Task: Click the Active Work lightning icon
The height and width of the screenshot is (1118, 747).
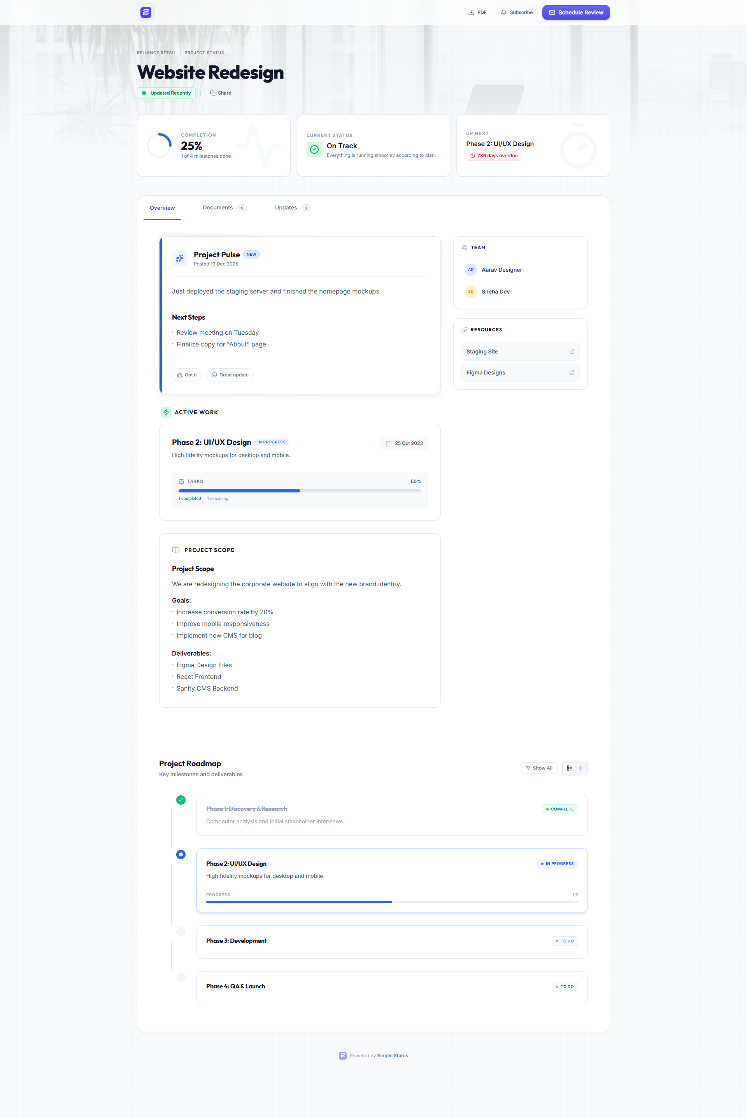Action: coord(166,412)
